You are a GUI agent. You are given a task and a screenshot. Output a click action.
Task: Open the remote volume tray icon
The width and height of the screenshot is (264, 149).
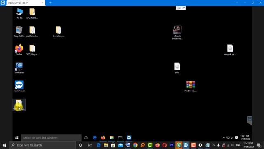click(x=232, y=138)
